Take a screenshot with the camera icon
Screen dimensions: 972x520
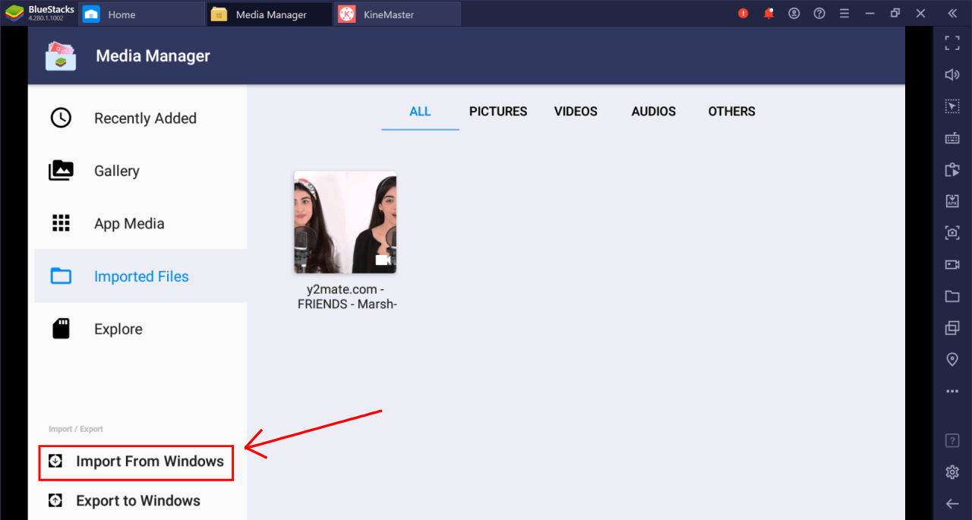coord(952,233)
